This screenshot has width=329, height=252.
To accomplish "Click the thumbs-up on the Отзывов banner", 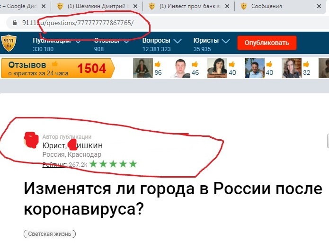I will [x=55, y=63].
